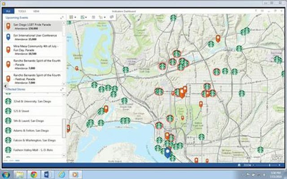Click the Starbucks icon for 5th & Laurel, San Diego

8,121
